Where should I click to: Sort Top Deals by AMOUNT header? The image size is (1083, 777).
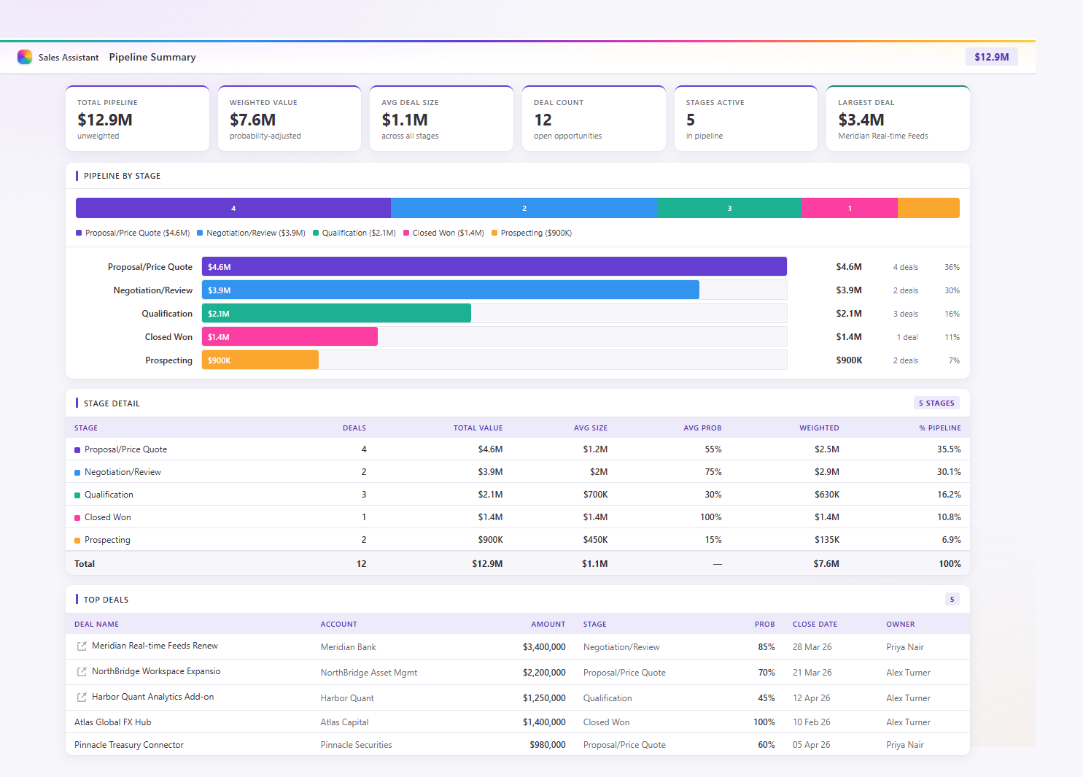548,625
